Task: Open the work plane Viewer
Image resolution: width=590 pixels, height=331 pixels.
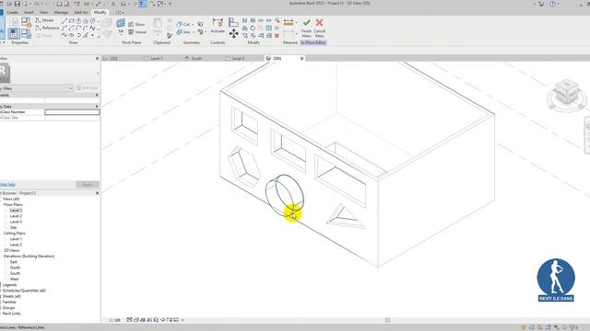Action: point(137,32)
